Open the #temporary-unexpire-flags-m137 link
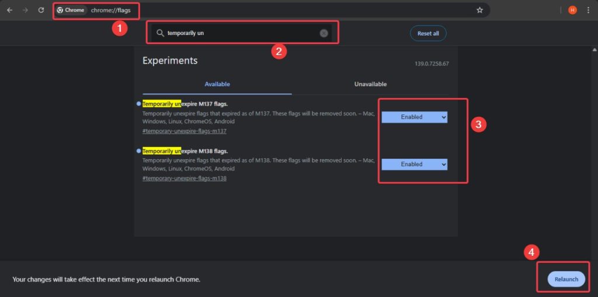Screen dimensions: 598x297 184,131
